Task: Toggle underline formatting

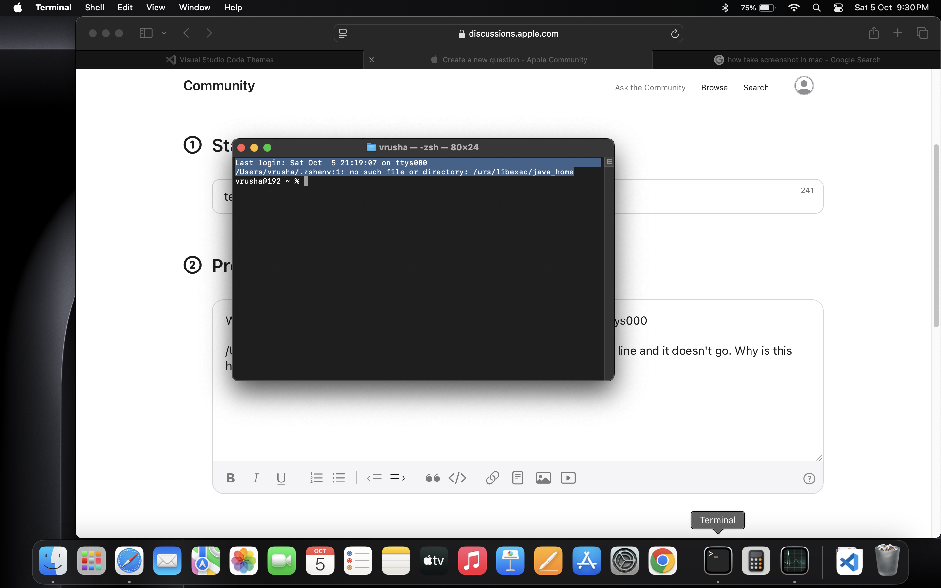Action: [281, 478]
